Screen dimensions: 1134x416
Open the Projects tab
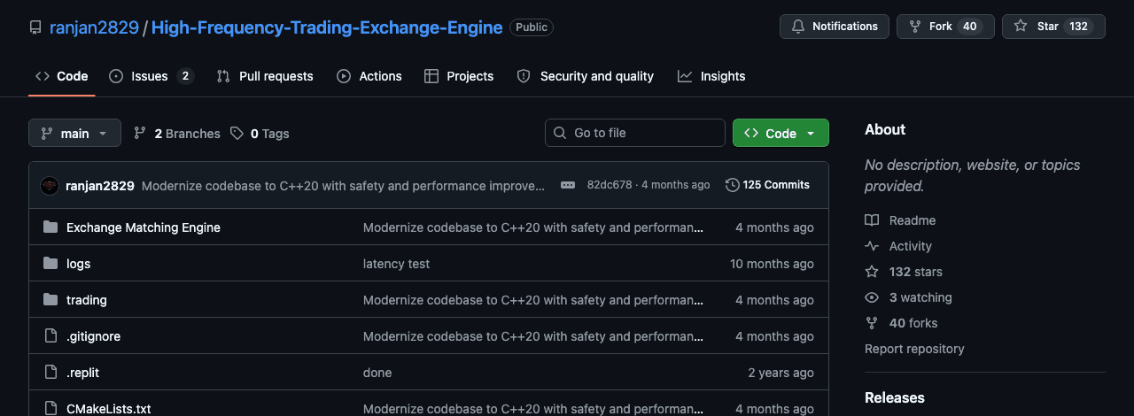pyautogui.click(x=459, y=76)
